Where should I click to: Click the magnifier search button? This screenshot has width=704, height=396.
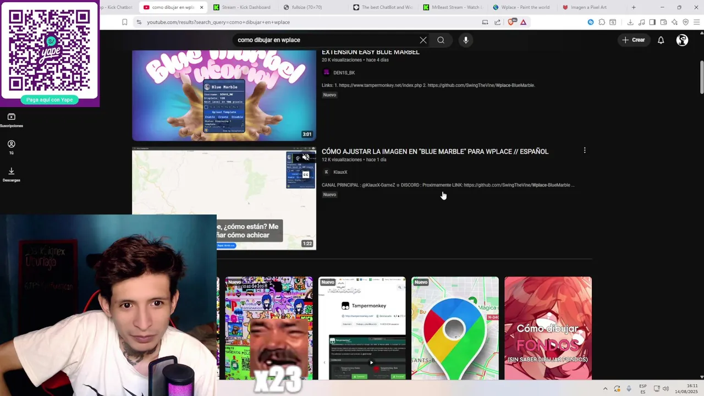pyautogui.click(x=441, y=40)
